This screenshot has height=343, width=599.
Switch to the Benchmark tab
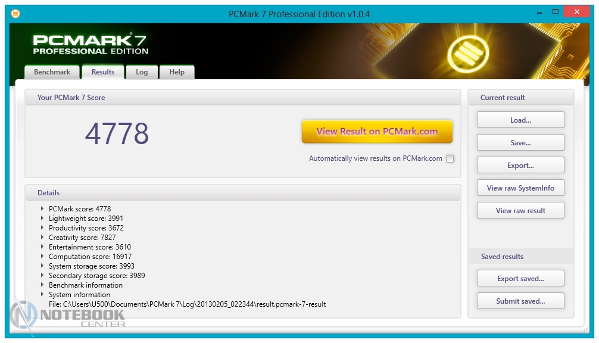click(52, 72)
